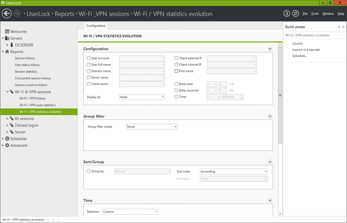Open Wi-Fi / VPN users statistics
347x223 pixels.
37,105
